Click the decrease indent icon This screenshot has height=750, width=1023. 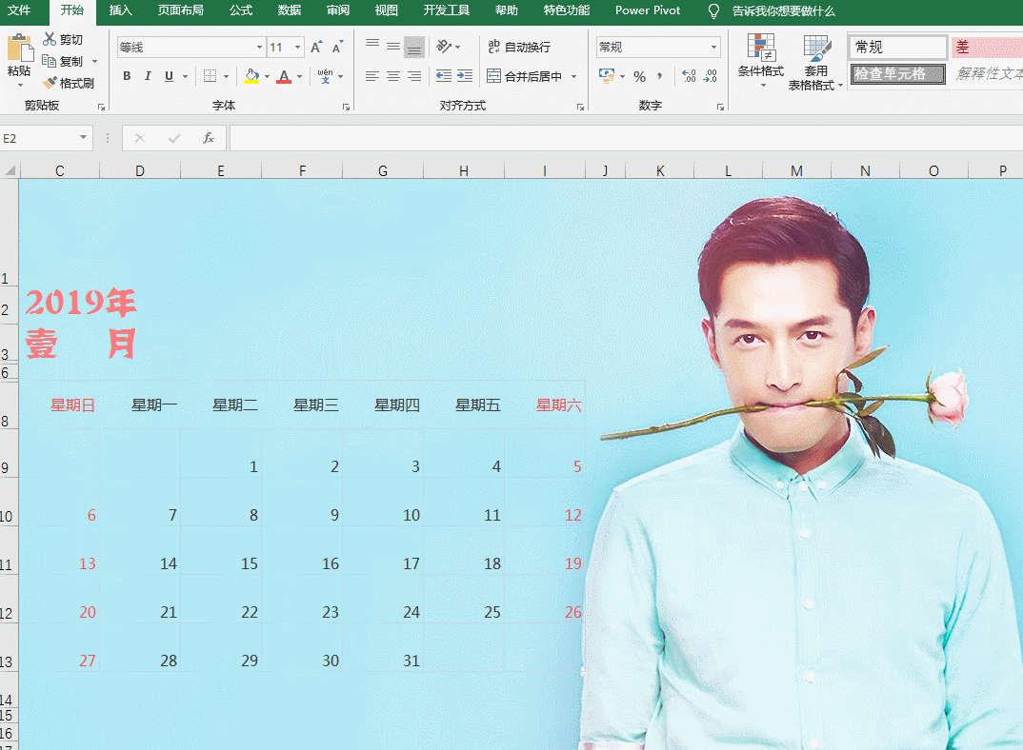point(444,76)
